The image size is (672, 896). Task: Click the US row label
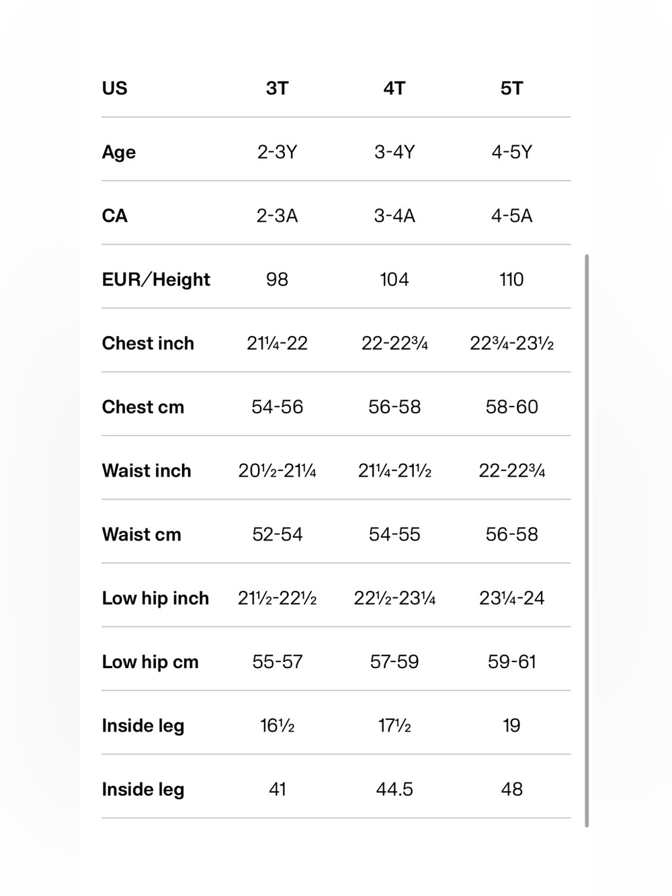point(114,89)
